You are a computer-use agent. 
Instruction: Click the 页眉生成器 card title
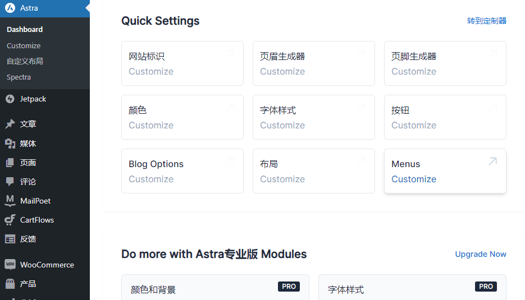(282, 56)
